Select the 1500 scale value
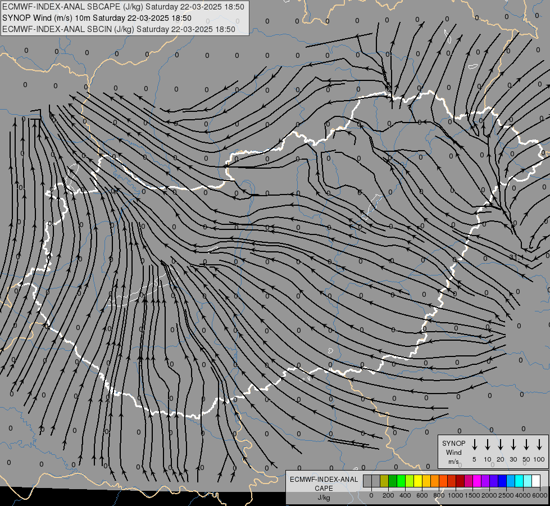This screenshot has width=550, height=506. pos(472,495)
